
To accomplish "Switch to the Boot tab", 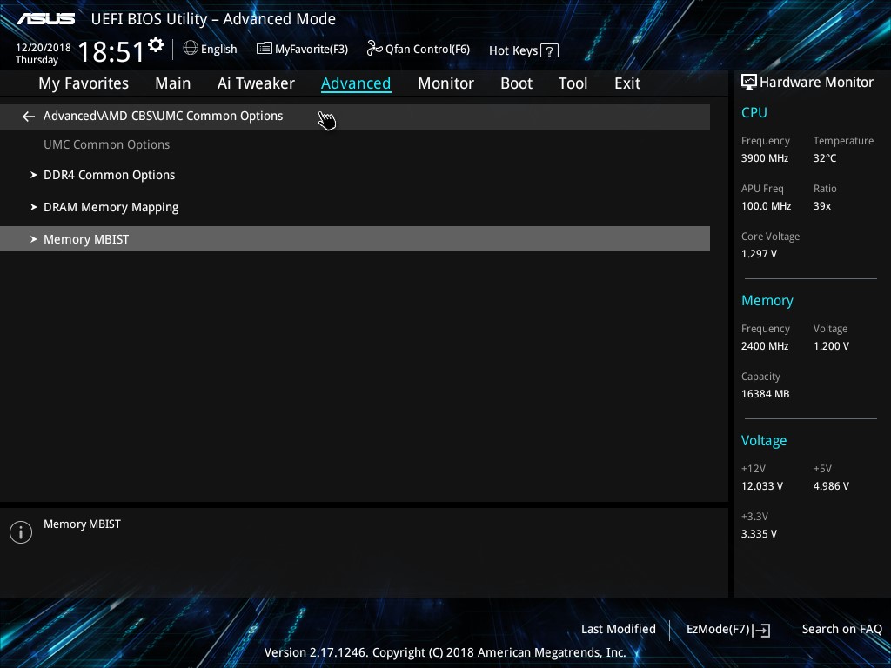I will [x=516, y=83].
